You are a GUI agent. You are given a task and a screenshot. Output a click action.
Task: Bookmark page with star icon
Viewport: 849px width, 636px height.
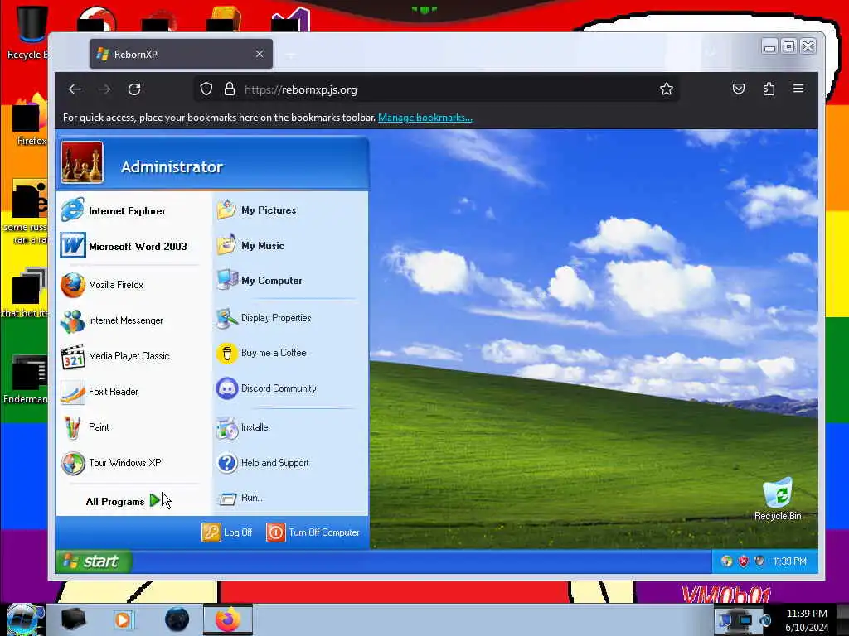pyautogui.click(x=667, y=89)
